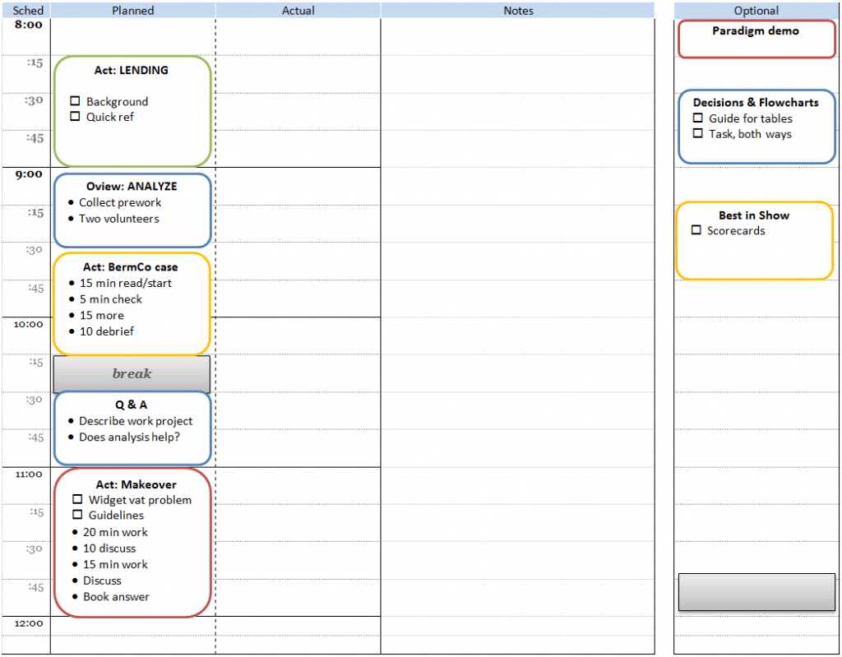The height and width of the screenshot is (657, 842).
Task: Enable the Guide for tables checkbox
Action: (x=697, y=118)
